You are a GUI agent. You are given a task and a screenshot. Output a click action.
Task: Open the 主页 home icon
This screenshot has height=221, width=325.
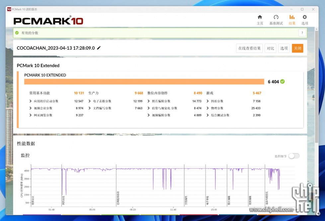(x=260, y=17)
